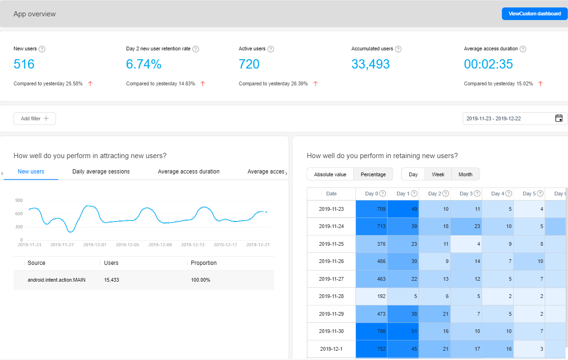Open the Day 1 column question mark icon
This screenshot has width=568, height=360.
click(414, 194)
